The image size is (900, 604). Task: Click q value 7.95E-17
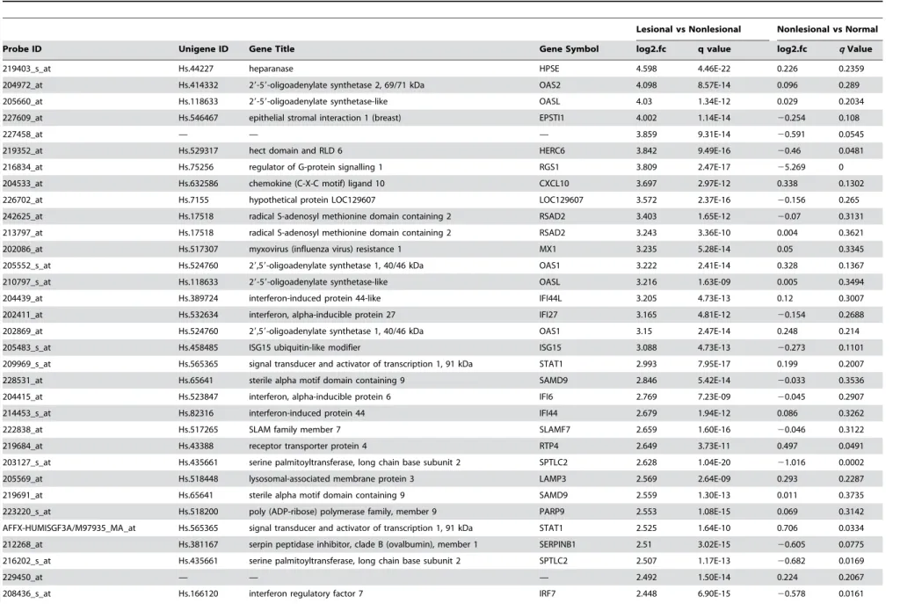click(x=714, y=365)
